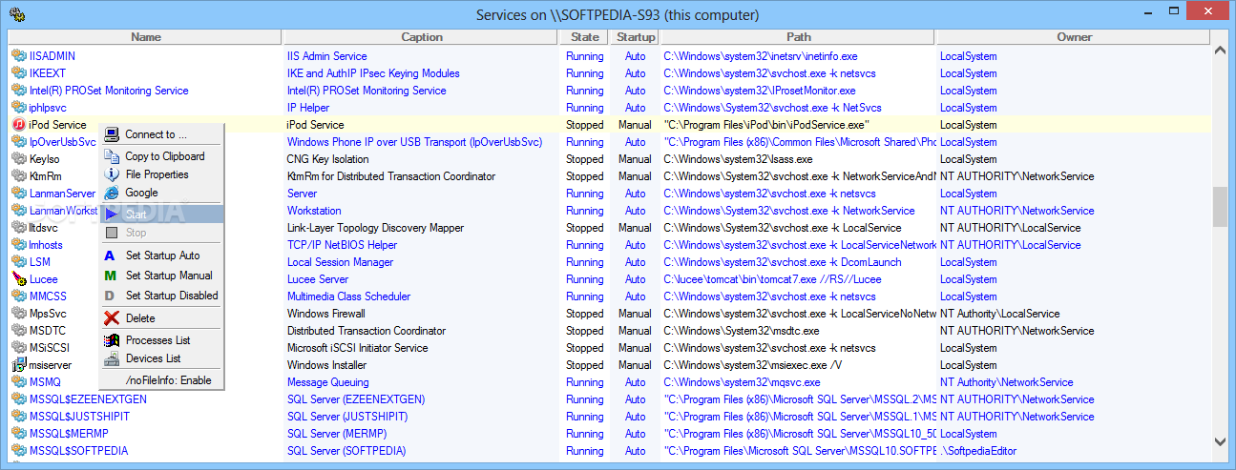This screenshot has width=1236, height=470.
Task: Click the TCP/IP NetBIOS Helper caption
Action: pyautogui.click(x=342, y=245)
